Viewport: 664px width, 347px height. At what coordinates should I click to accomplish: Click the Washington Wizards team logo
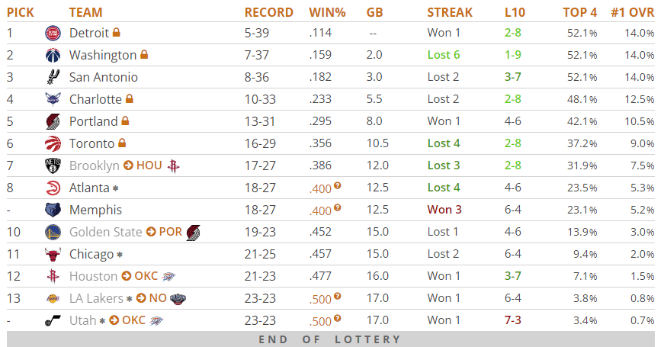click(52, 55)
